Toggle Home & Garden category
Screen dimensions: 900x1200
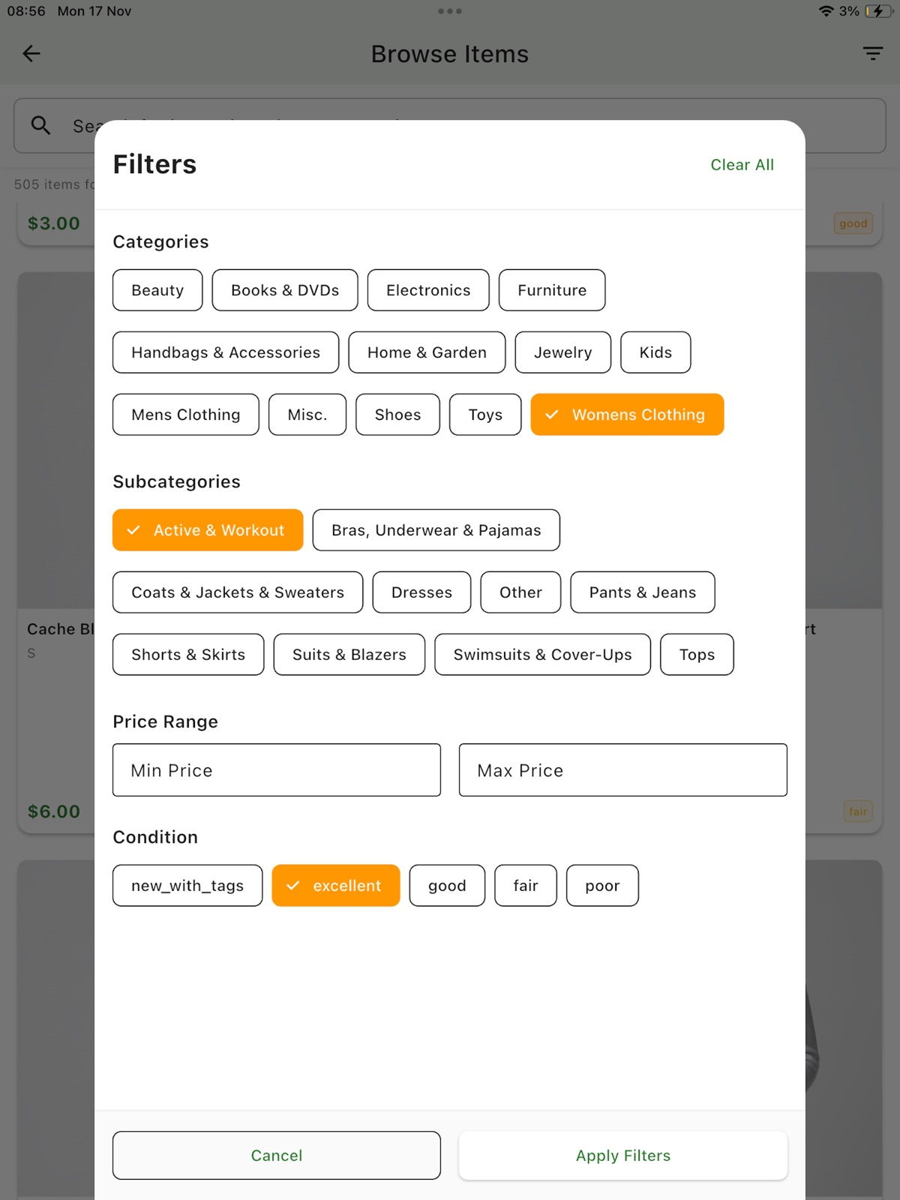pyautogui.click(x=427, y=352)
